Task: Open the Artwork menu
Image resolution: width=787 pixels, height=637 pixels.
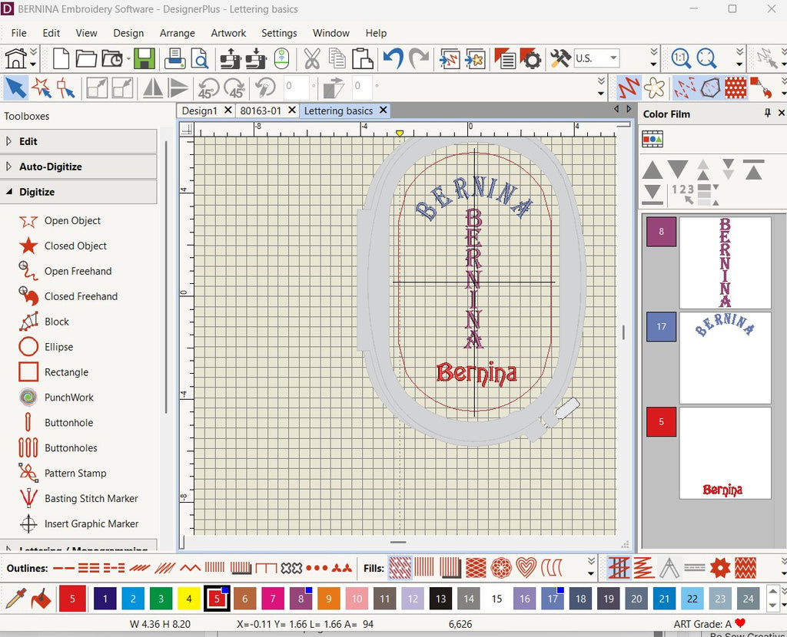Action: (228, 33)
